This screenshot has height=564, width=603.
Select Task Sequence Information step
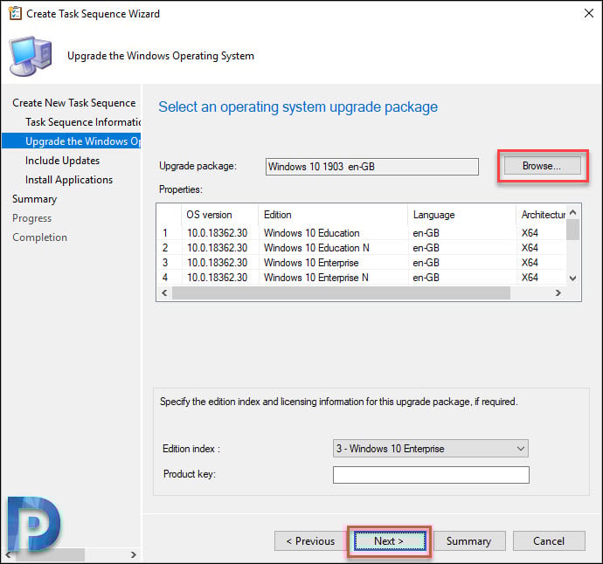83,122
